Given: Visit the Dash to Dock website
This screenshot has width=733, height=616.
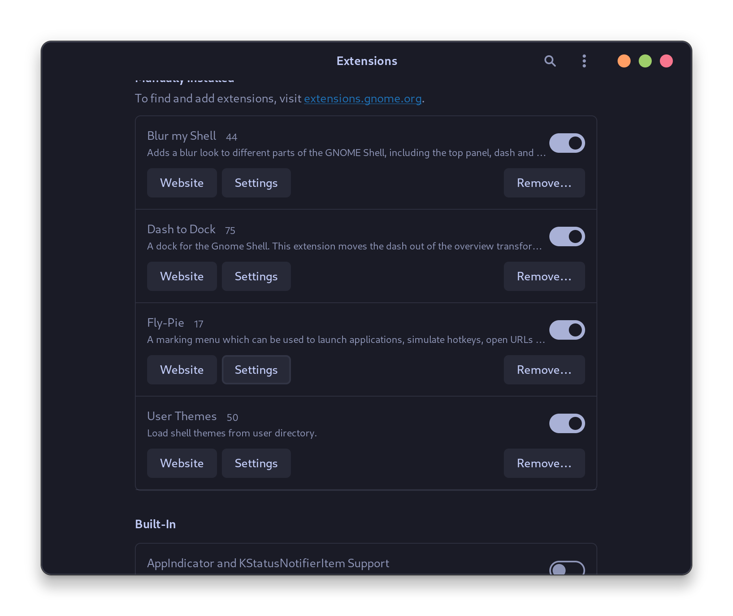Looking at the screenshot, I should click(x=182, y=276).
